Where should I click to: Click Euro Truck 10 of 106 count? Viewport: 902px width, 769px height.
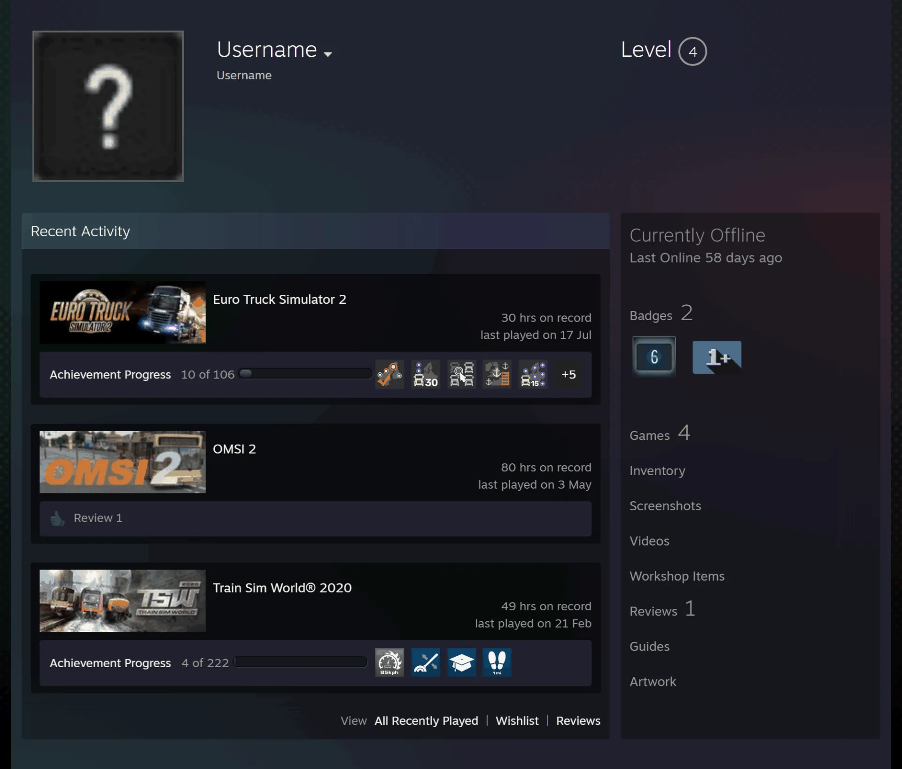pyautogui.click(x=208, y=375)
